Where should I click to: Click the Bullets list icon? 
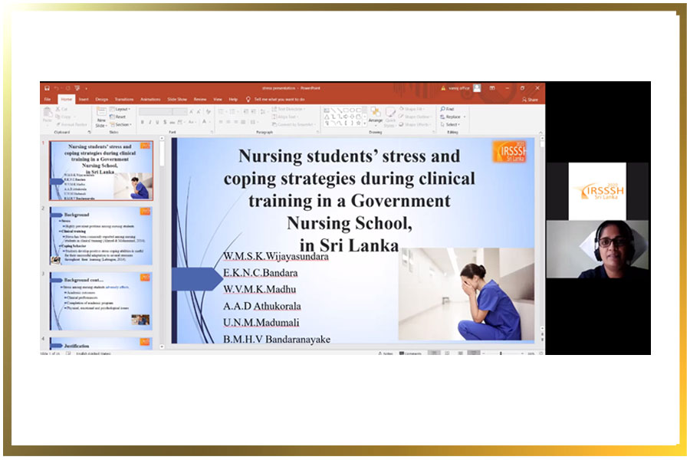(x=222, y=112)
